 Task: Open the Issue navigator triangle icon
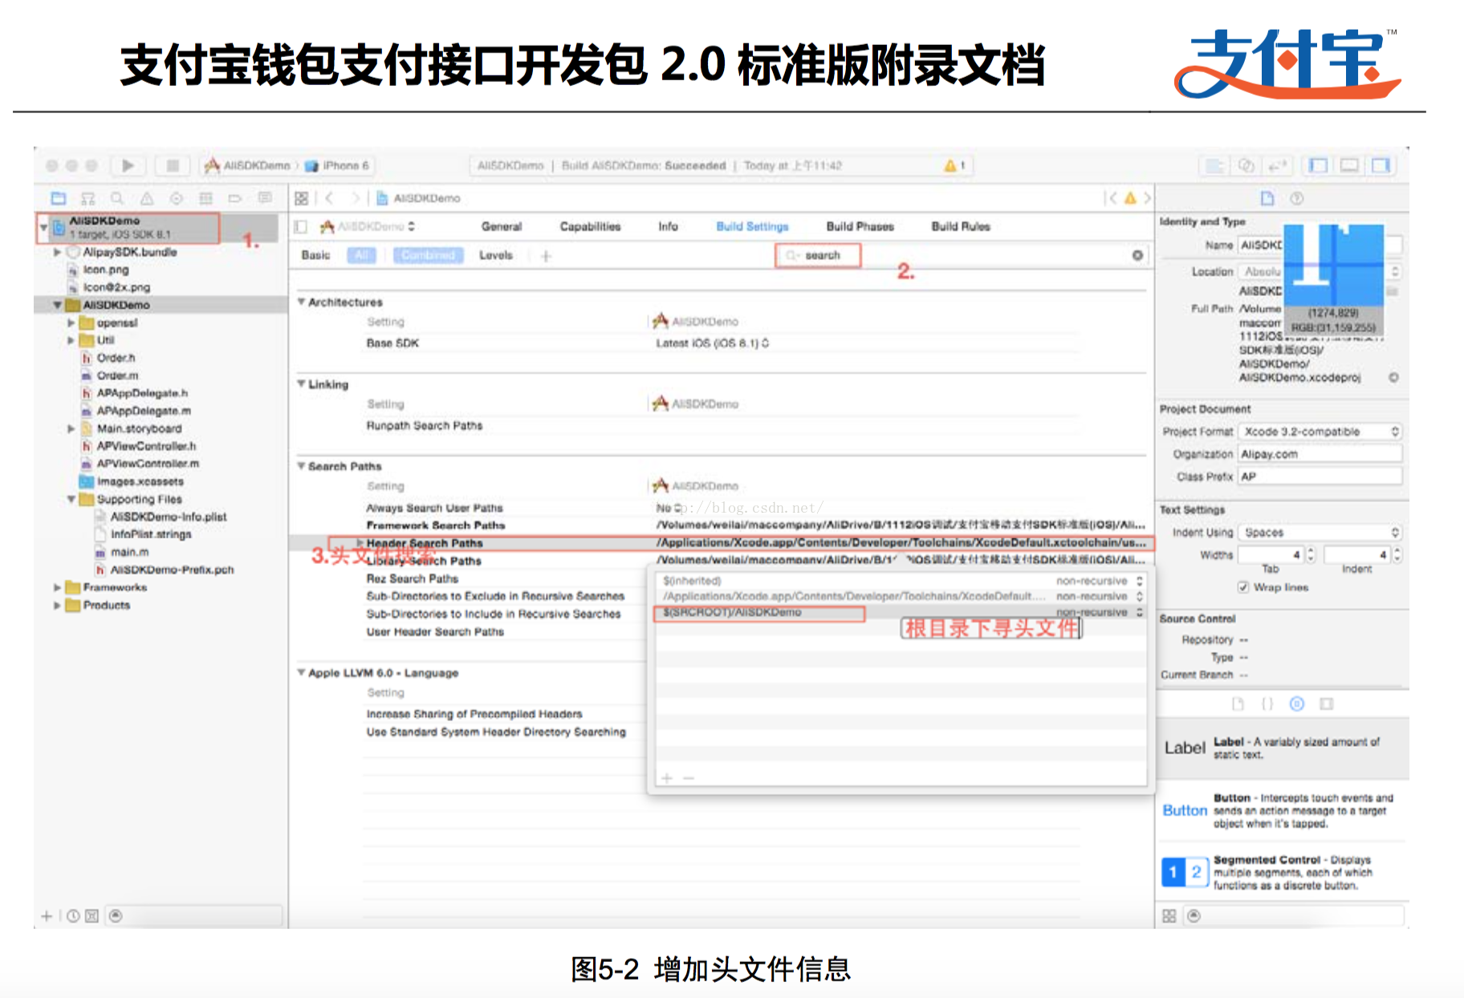pyautogui.click(x=147, y=198)
